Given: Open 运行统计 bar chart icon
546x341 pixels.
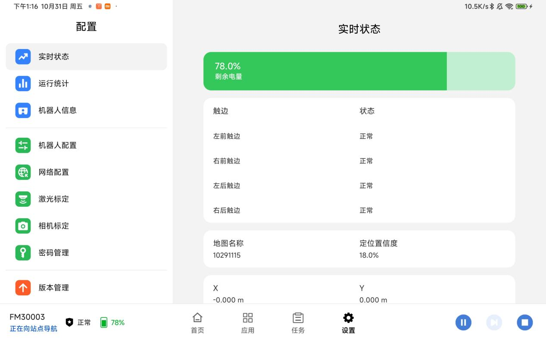Looking at the screenshot, I should coord(23,84).
